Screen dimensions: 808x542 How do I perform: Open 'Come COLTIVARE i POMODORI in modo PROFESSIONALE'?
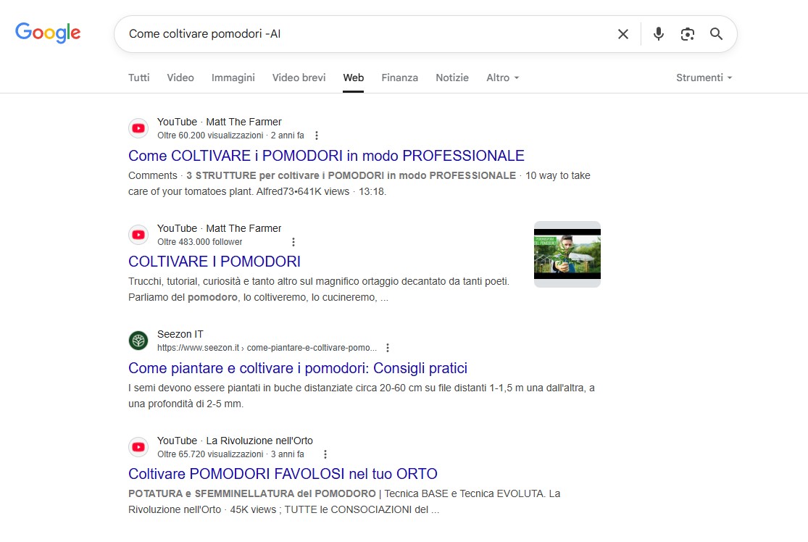326,156
